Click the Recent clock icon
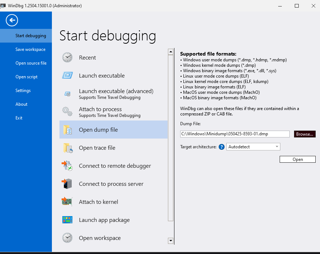This screenshot has width=320, height=254. pyautogui.click(x=67, y=57)
